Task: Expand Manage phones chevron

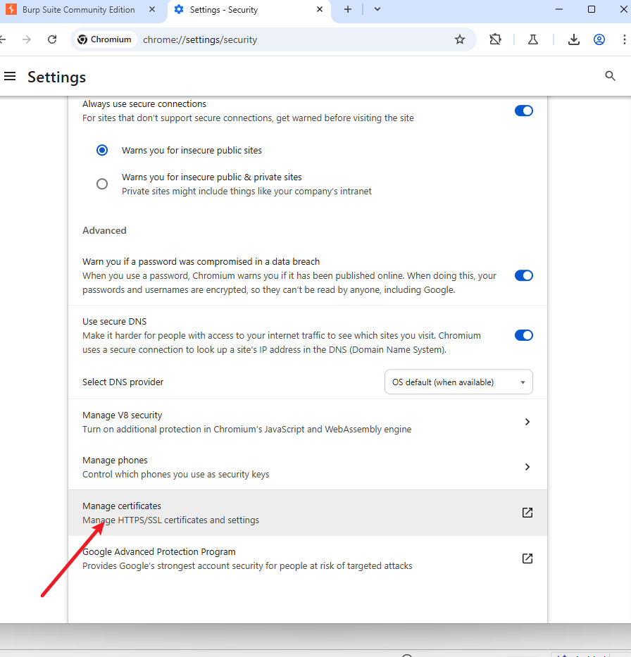Action: pyautogui.click(x=527, y=467)
